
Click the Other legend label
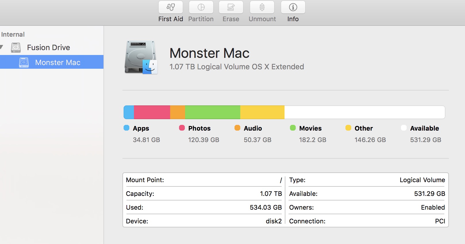pyautogui.click(x=364, y=128)
